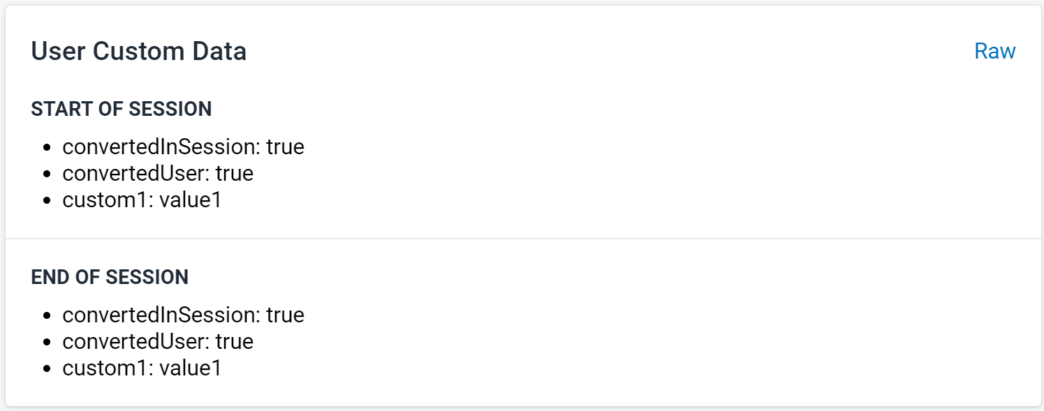
Task: Click the value1 text in End of Session
Action: 191,368
